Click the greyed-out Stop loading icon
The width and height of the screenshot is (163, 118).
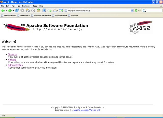pyautogui.click(x=22, y=10)
